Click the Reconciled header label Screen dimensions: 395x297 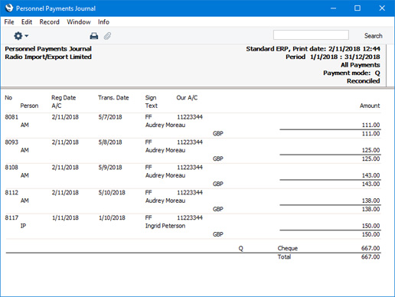click(364, 81)
